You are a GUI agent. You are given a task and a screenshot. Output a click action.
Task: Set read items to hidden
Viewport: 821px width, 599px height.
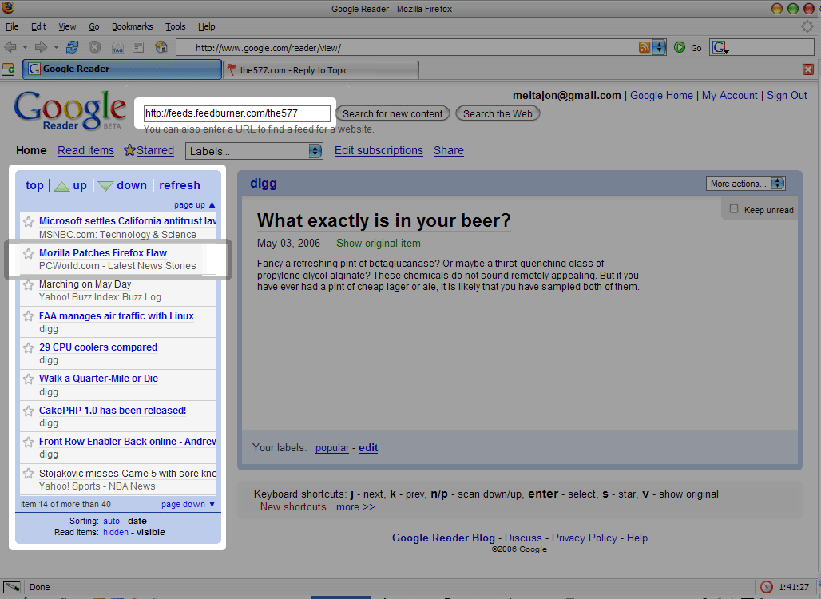coord(115,532)
